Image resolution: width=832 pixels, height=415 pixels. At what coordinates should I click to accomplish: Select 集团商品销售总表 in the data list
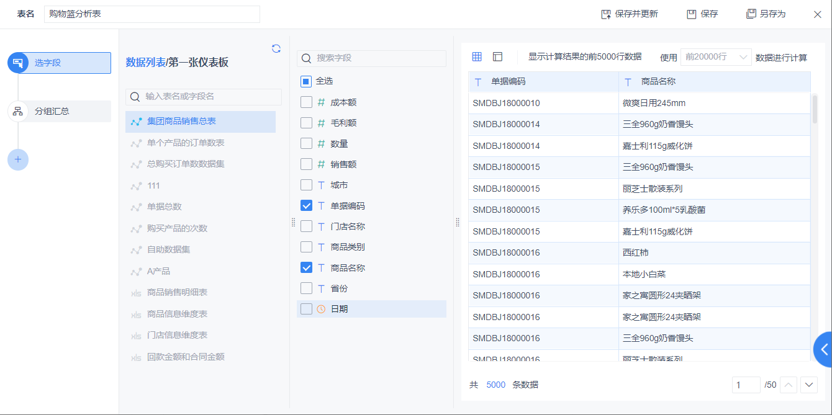click(x=181, y=122)
